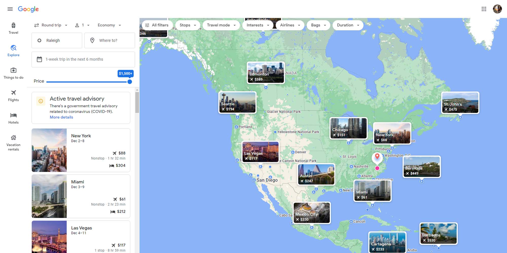Click the More details advisory link

pyautogui.click(x=61, y=117)
